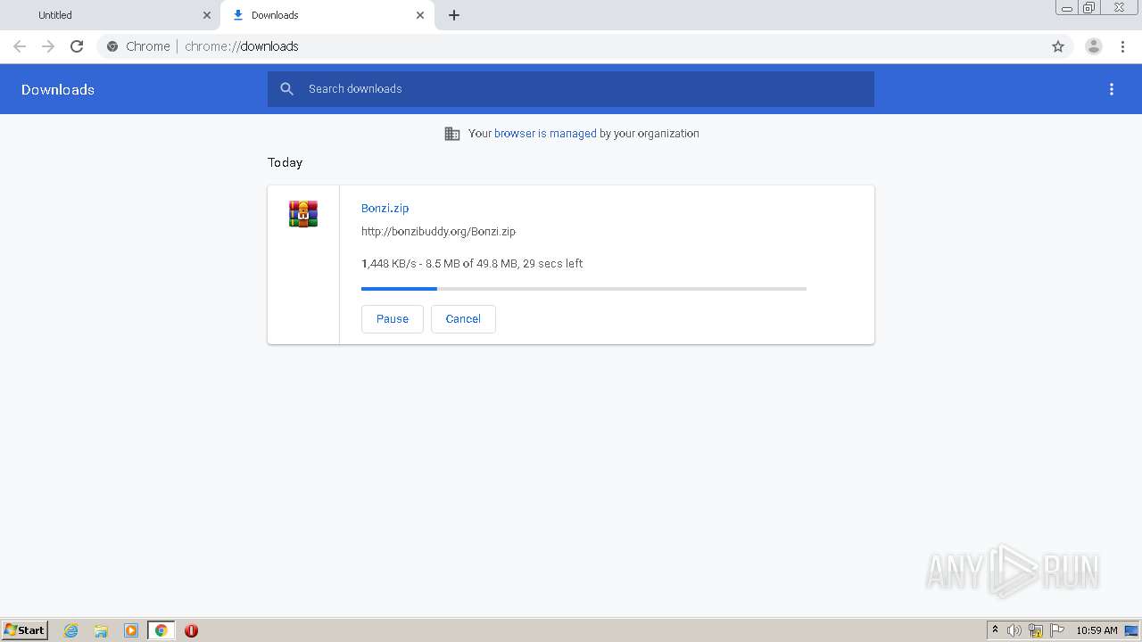
Task: Open a new tab with the plus button
Action: (x=454, y=15)
